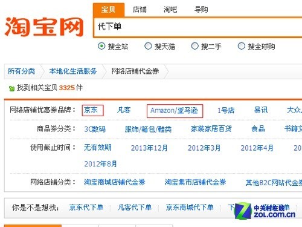Click the 京东代下单 suggestion link
The image size is (302, 227).
pyautogui.click(x=86, y=208)
